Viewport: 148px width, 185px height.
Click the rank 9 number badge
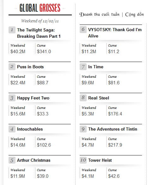83,129
